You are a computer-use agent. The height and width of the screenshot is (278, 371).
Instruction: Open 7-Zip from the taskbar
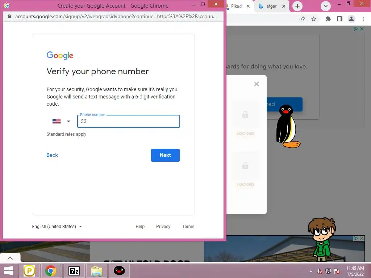(x=74, y=271)
